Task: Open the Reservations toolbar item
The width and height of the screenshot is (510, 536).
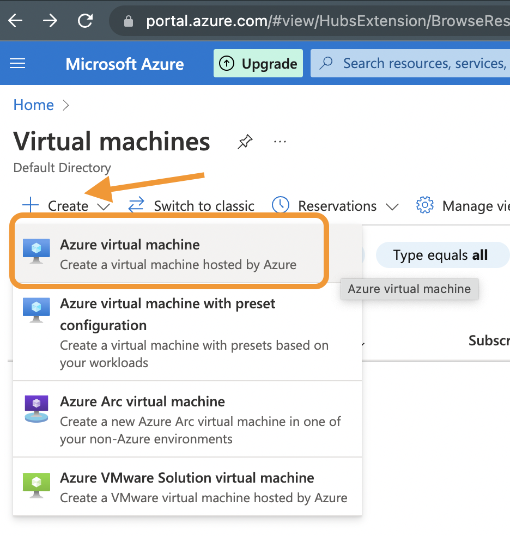Action: pos(337,206)
